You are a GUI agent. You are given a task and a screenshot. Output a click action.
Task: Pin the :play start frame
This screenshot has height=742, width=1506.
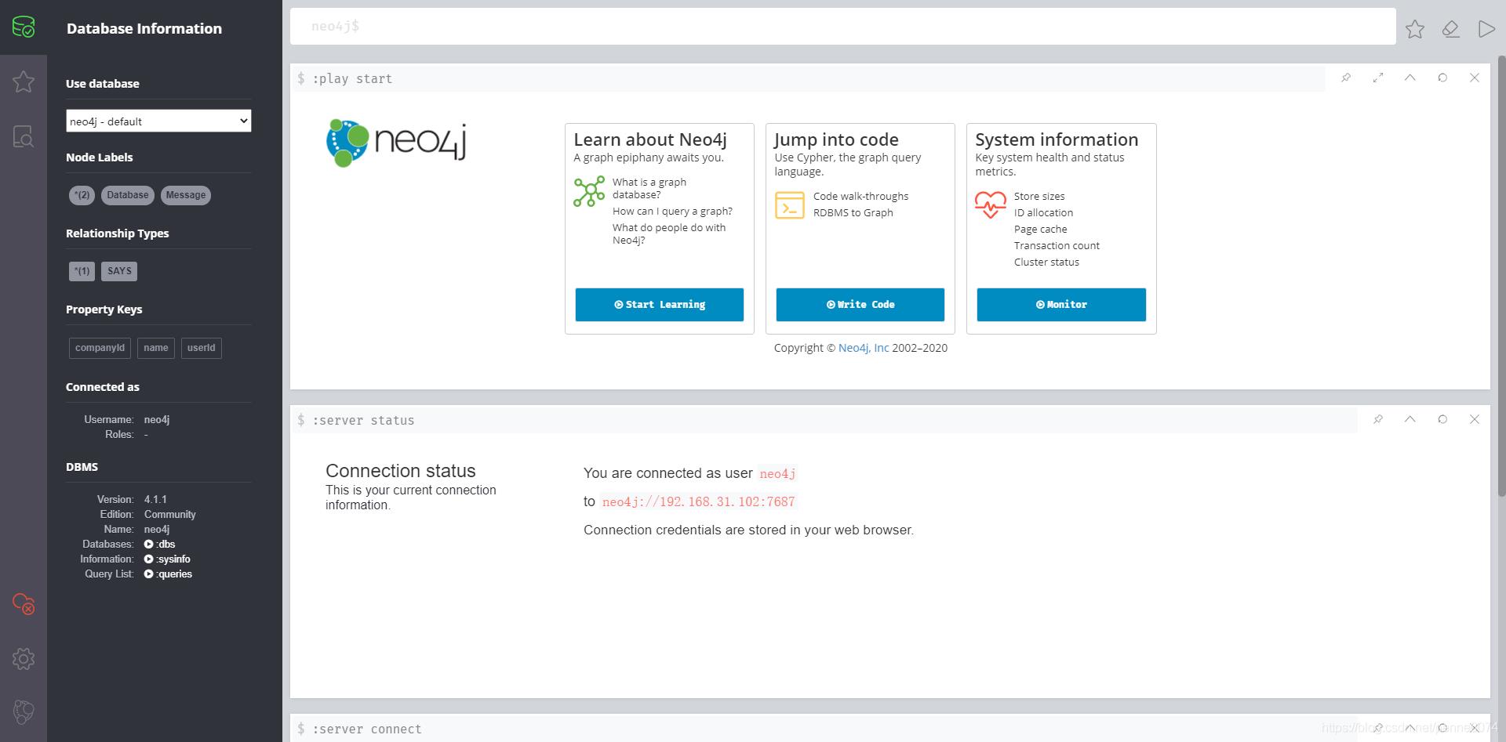pos(1346,78)
